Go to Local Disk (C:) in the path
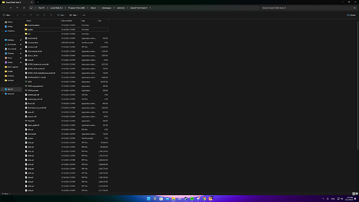 pos(56,8)
